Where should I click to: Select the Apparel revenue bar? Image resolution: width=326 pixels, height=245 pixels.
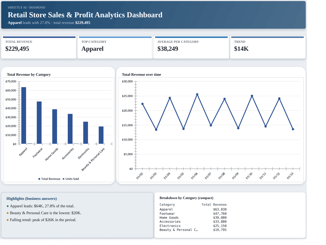pyautogui.click(x=24, y=115)
